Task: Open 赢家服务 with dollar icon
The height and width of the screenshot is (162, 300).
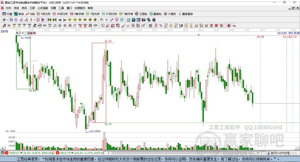Action: click(x=185, y=14)
